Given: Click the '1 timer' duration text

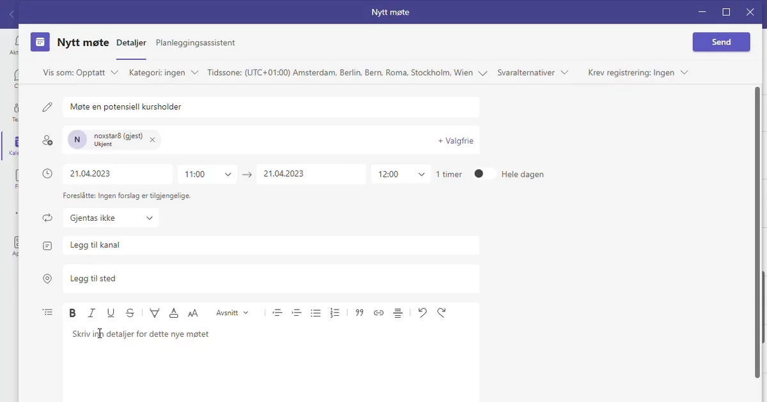Looking at the screenshot, I should pos(449,174).
